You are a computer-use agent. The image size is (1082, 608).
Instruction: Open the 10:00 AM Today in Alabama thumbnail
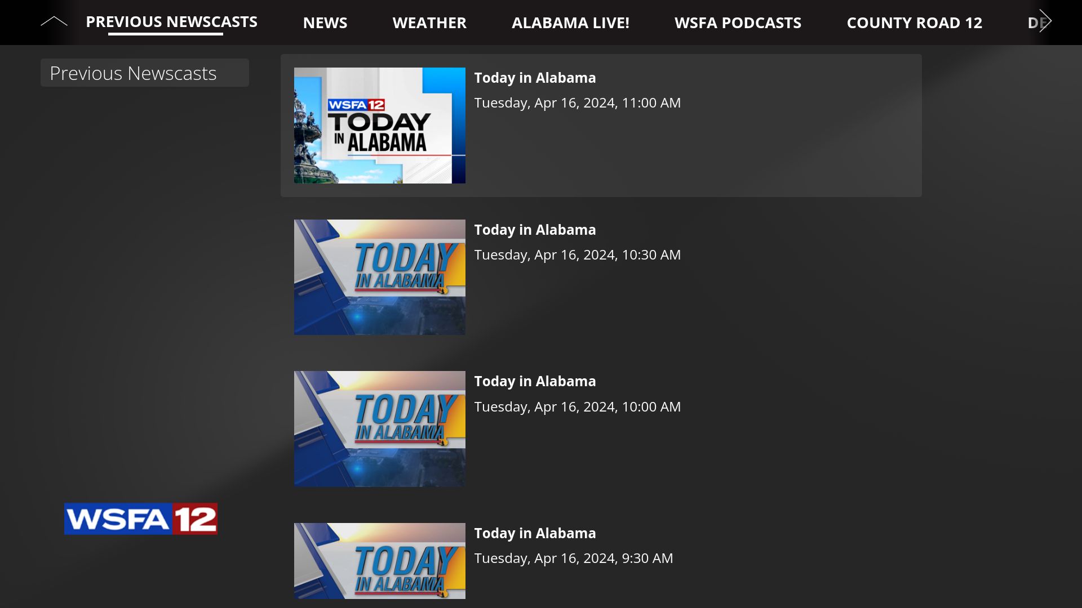point(379,428)
